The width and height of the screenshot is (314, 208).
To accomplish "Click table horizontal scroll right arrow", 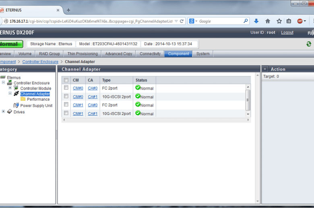I will [x=248, y=120].
